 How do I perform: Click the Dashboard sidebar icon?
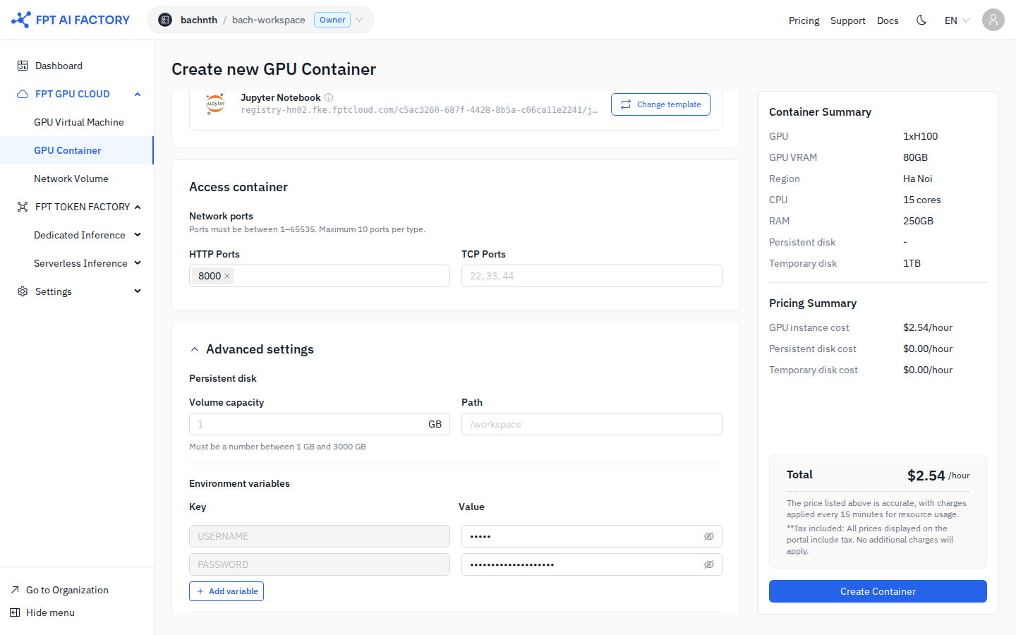[x=23, y=66]
